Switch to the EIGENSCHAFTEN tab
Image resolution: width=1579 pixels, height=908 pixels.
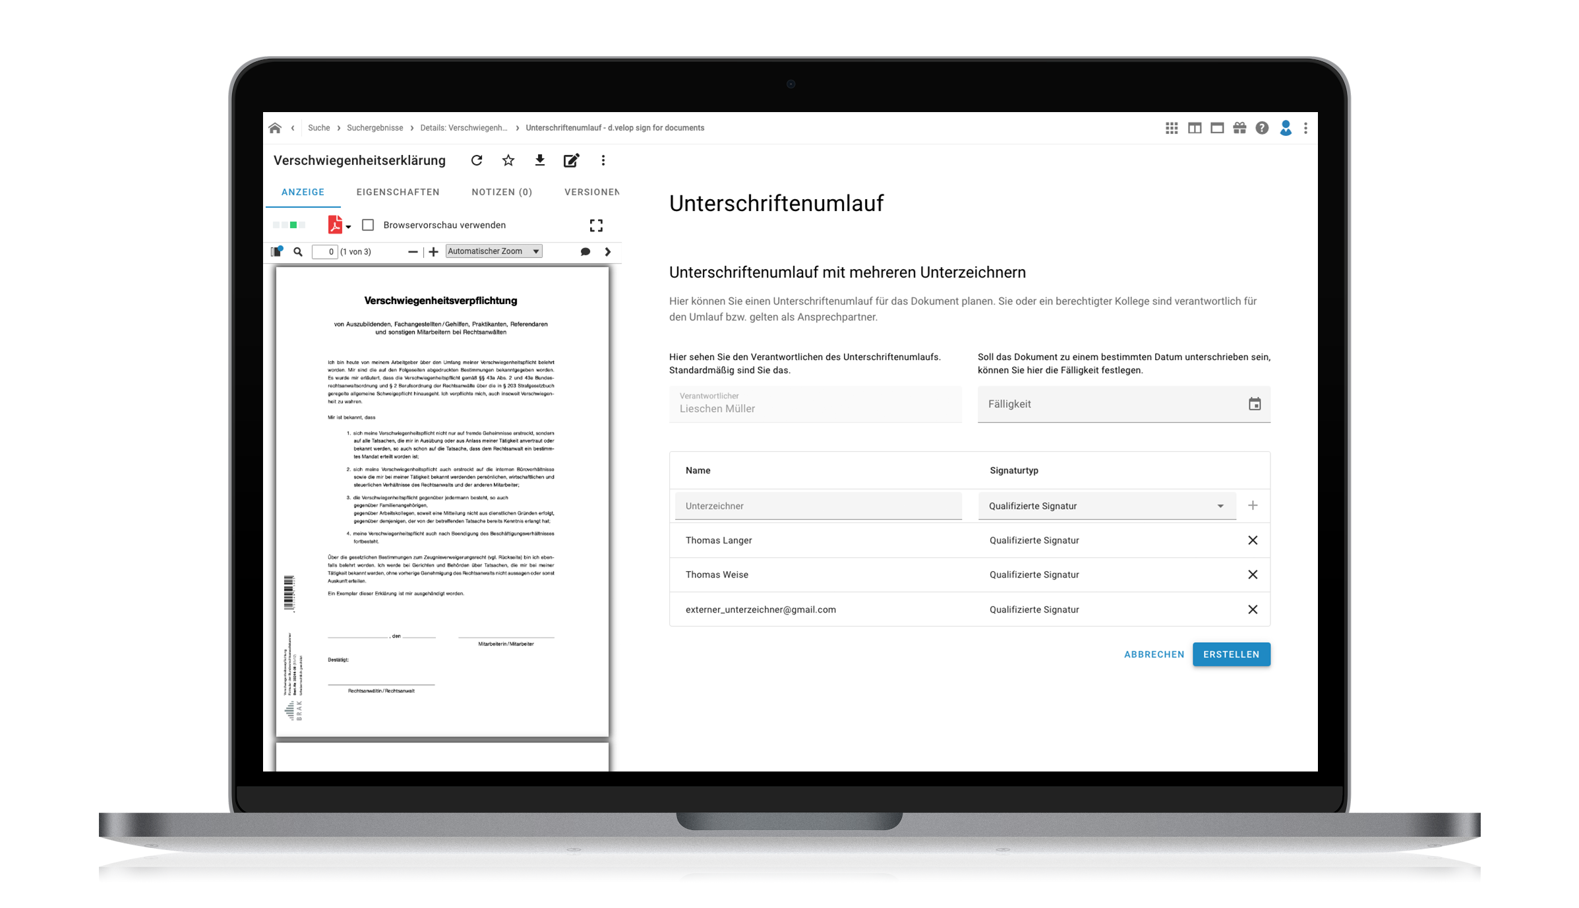(x=398, y=192)
